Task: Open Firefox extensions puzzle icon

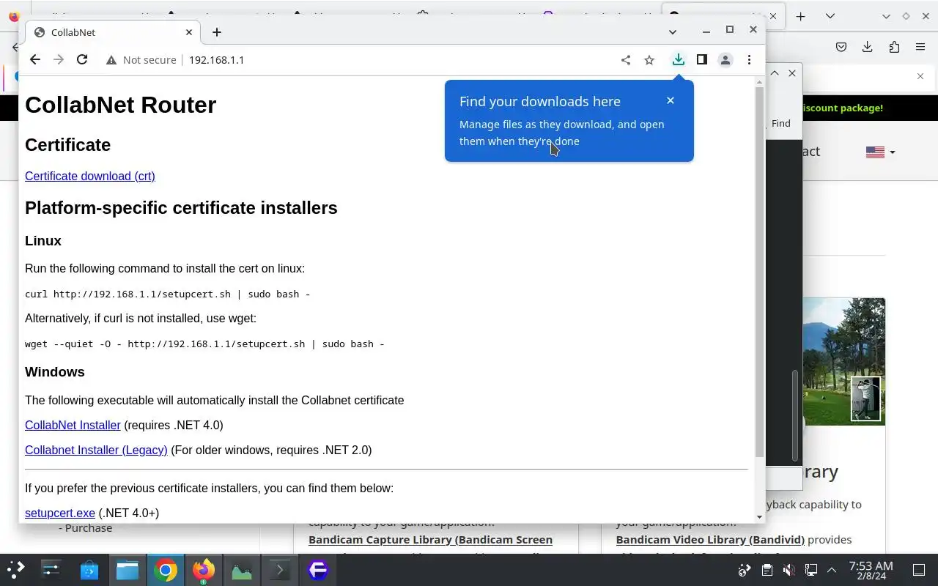Action: [894, 47]
